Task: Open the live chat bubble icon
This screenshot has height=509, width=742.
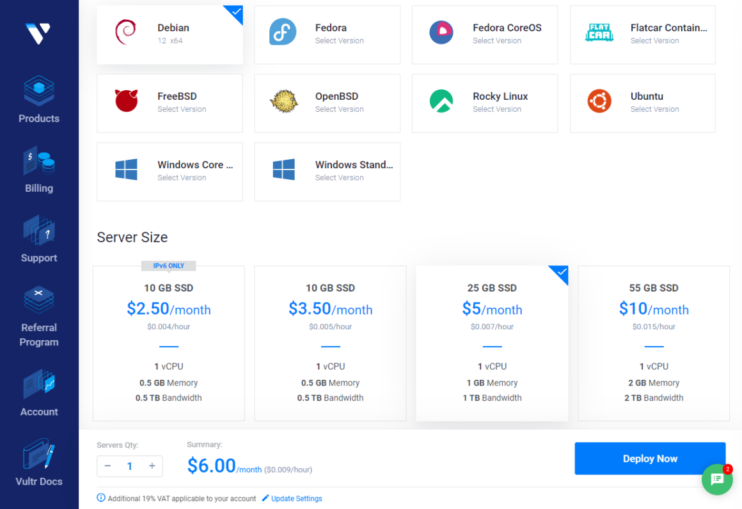Action: point(717,480)
